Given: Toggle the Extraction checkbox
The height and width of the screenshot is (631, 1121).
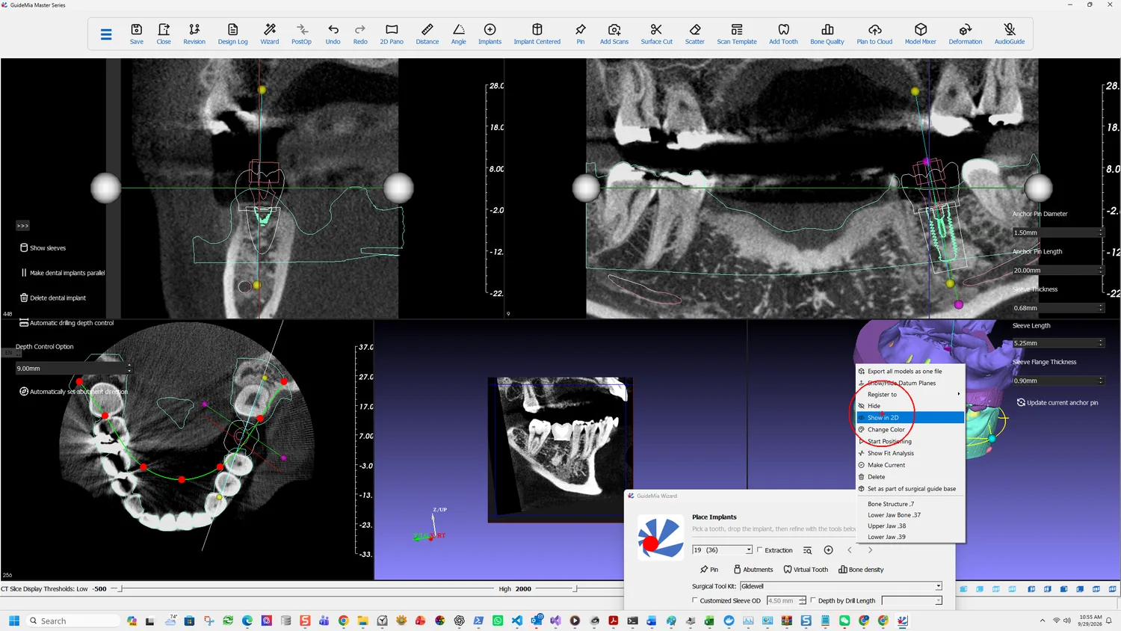Looking at the screenshot, I should pos(760,550).
